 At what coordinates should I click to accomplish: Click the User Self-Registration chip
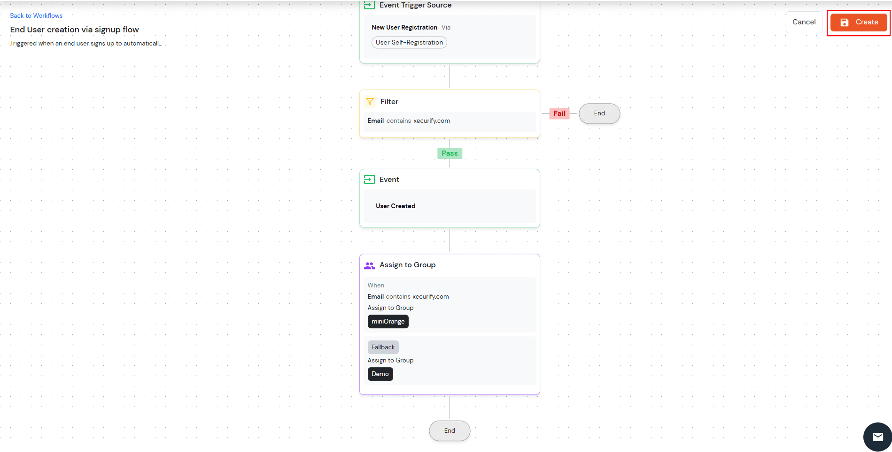point(409,42)
